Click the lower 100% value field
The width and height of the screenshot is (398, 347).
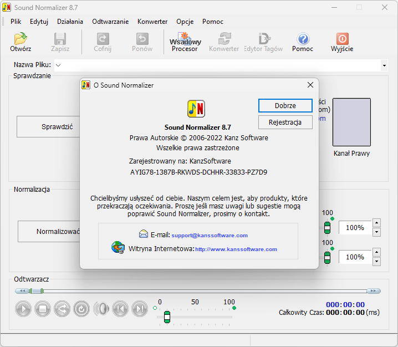(355, 257)
